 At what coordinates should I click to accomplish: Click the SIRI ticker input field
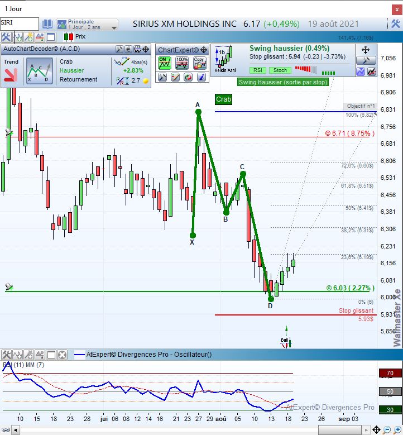pos(20,23)
